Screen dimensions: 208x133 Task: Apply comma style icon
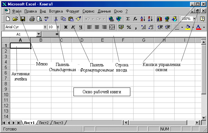[x=136, y=28]
